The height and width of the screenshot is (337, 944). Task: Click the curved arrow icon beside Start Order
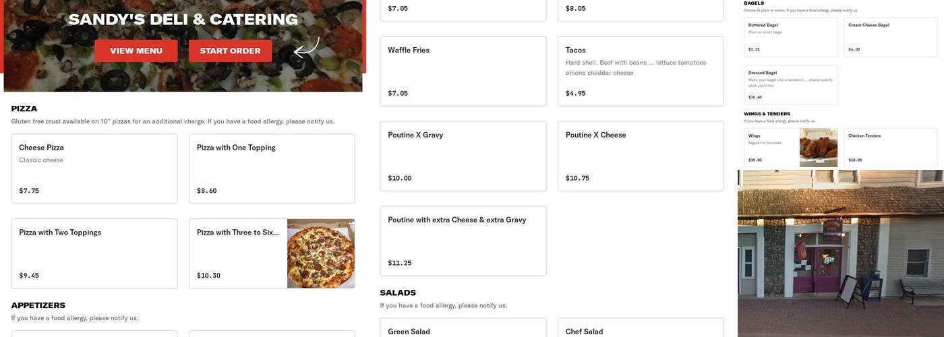pyautogui.click(x=306, y=48)
